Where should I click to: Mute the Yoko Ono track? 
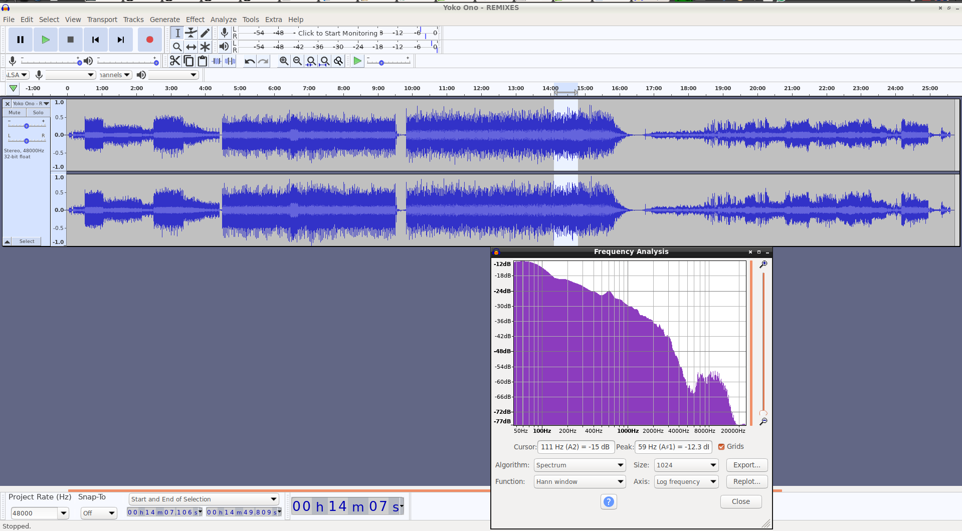point(15,113)
